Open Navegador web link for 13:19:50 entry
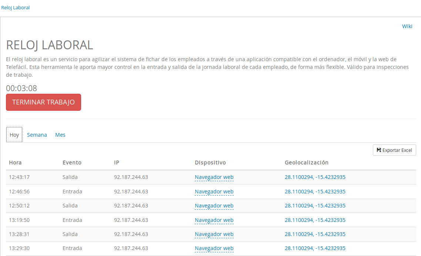This screenshot has width=421, height=256. tap(214, 220)
